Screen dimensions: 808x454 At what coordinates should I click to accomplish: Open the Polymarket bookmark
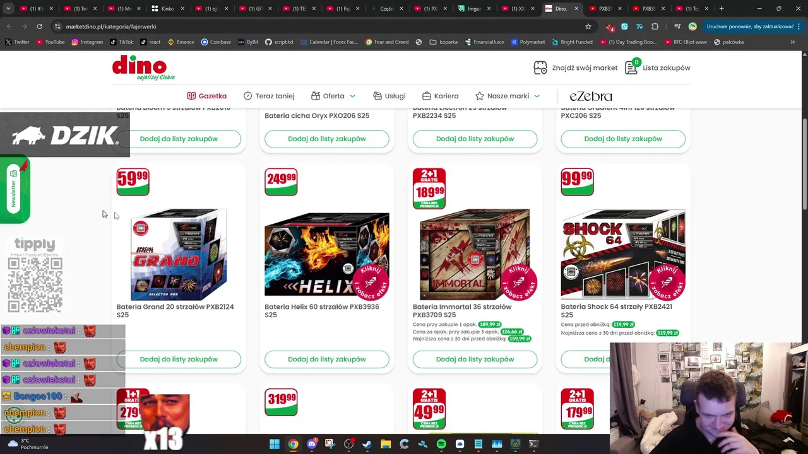click(528, 42)
